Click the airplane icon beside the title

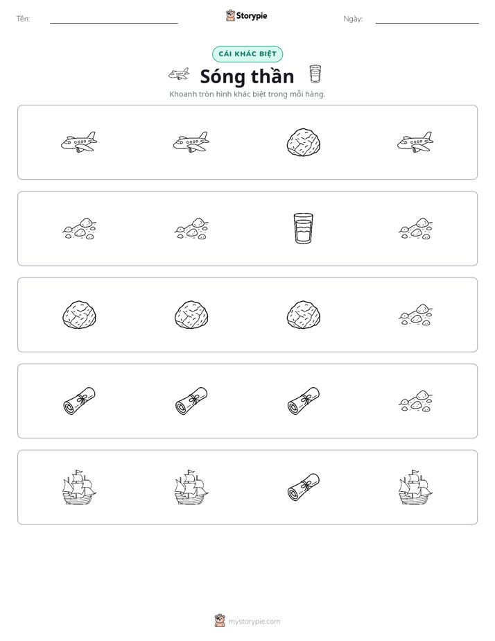pos(179,74)
